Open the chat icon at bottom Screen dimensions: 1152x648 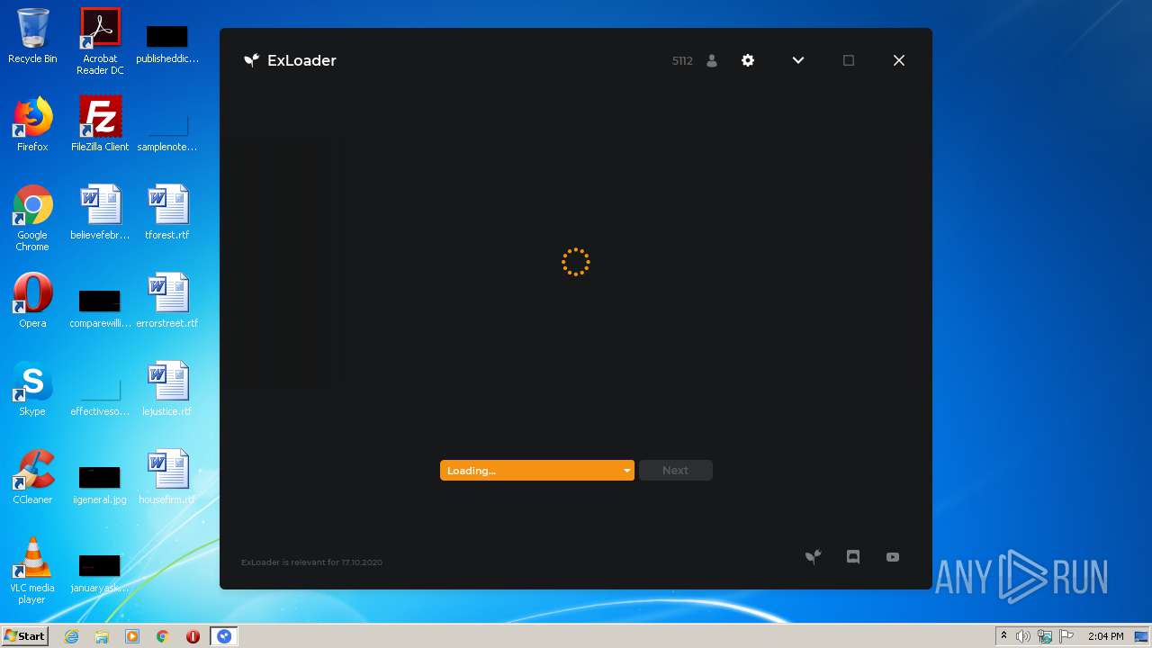click(853, 557)
